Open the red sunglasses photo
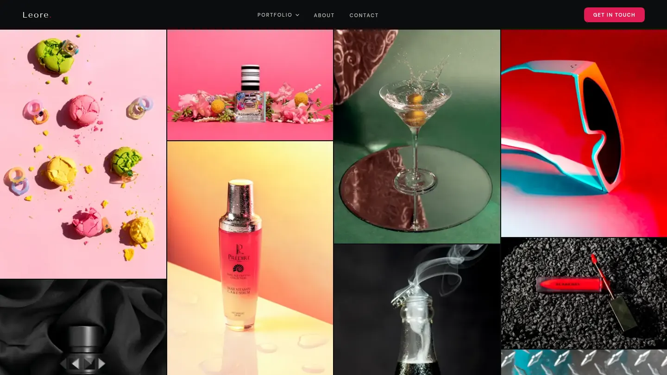The width and height of the screenshot is (667, 375). click(584, 133)
